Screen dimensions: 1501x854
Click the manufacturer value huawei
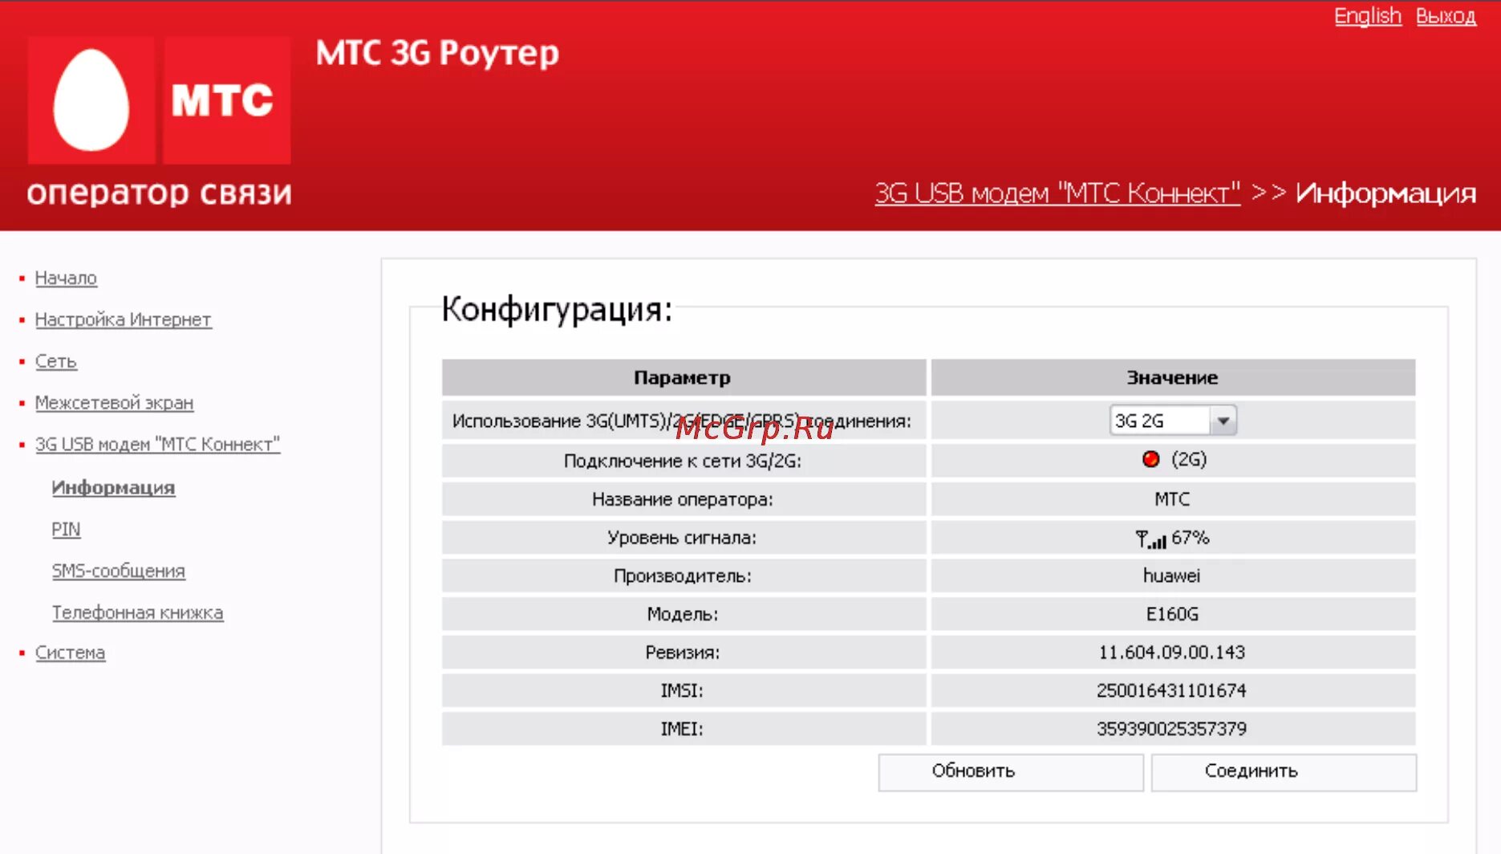1171,575
